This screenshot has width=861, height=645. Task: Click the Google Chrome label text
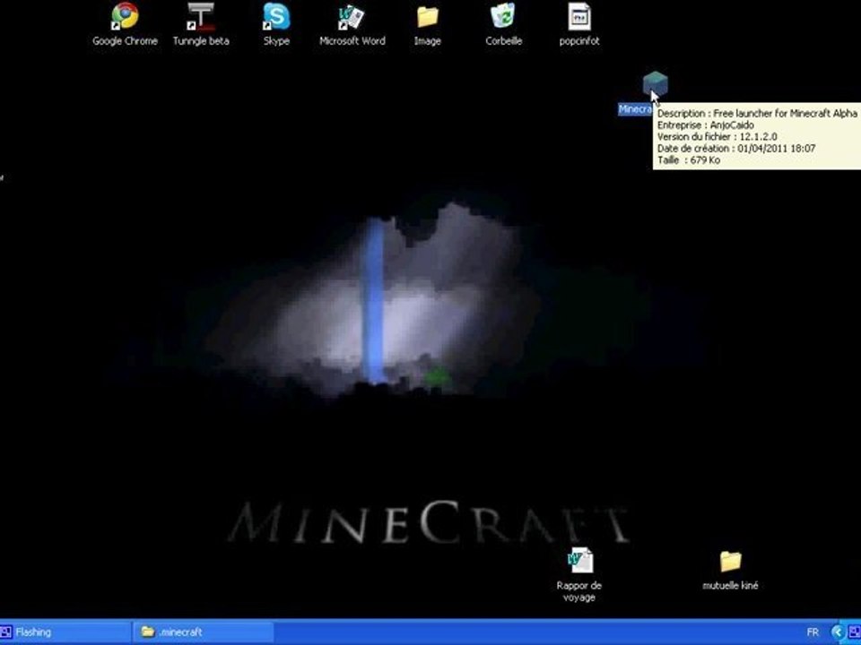click(125, 40)
